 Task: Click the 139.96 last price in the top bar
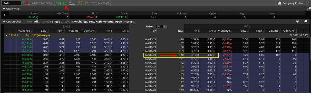click(61, 3)
